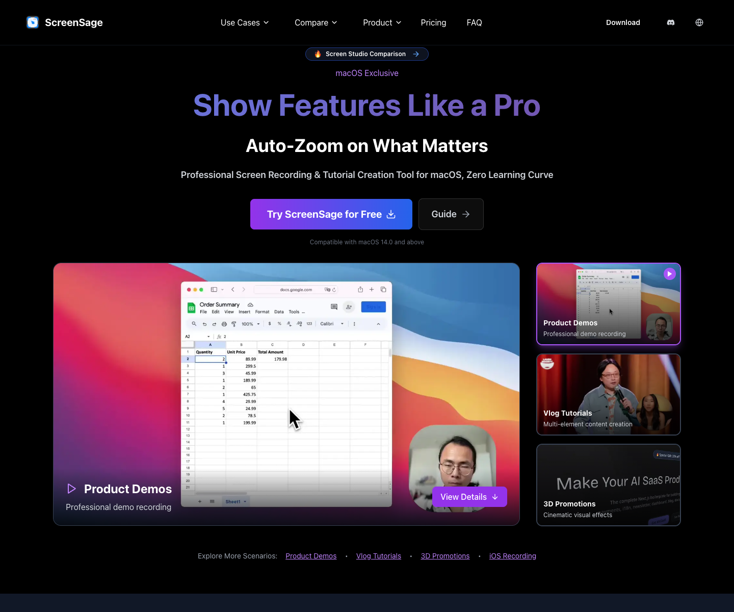Image resolution: width=734 pixels, height=612 pixels.
Task: Expand the Compare dropdown
Action: coord(316,22)
